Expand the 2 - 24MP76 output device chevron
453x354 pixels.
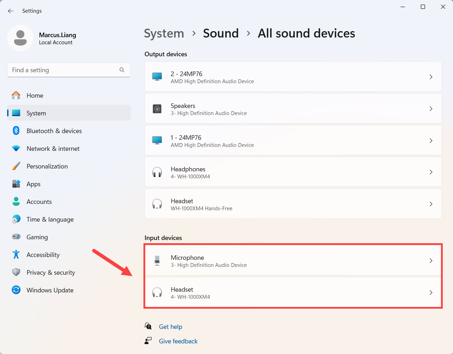click(x=431, y=77)
